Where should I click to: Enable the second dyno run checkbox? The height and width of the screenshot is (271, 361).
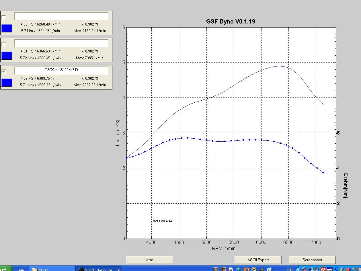4,44
